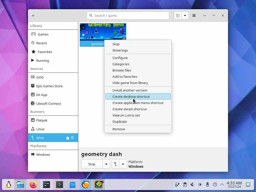Click the grid view icon
The height and width of the screenshot is (192, 256).
178,15
